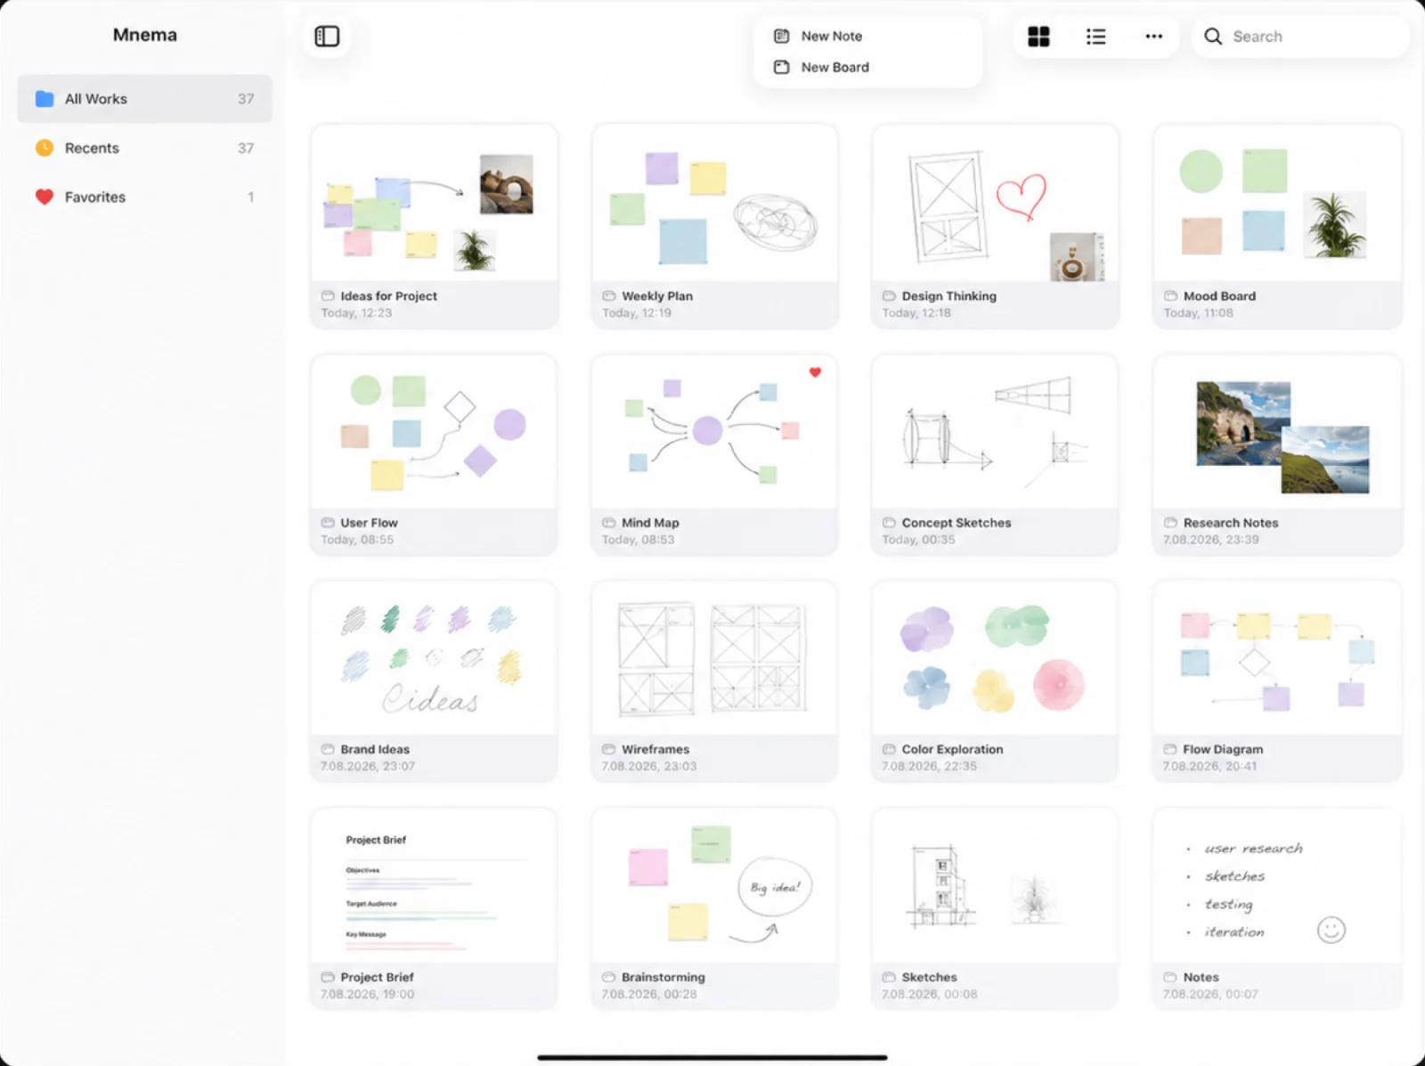The width and height of the screenshot is (1425, 1066).
Task: Click the board icon beside Mood Board
Action: 1170,296
